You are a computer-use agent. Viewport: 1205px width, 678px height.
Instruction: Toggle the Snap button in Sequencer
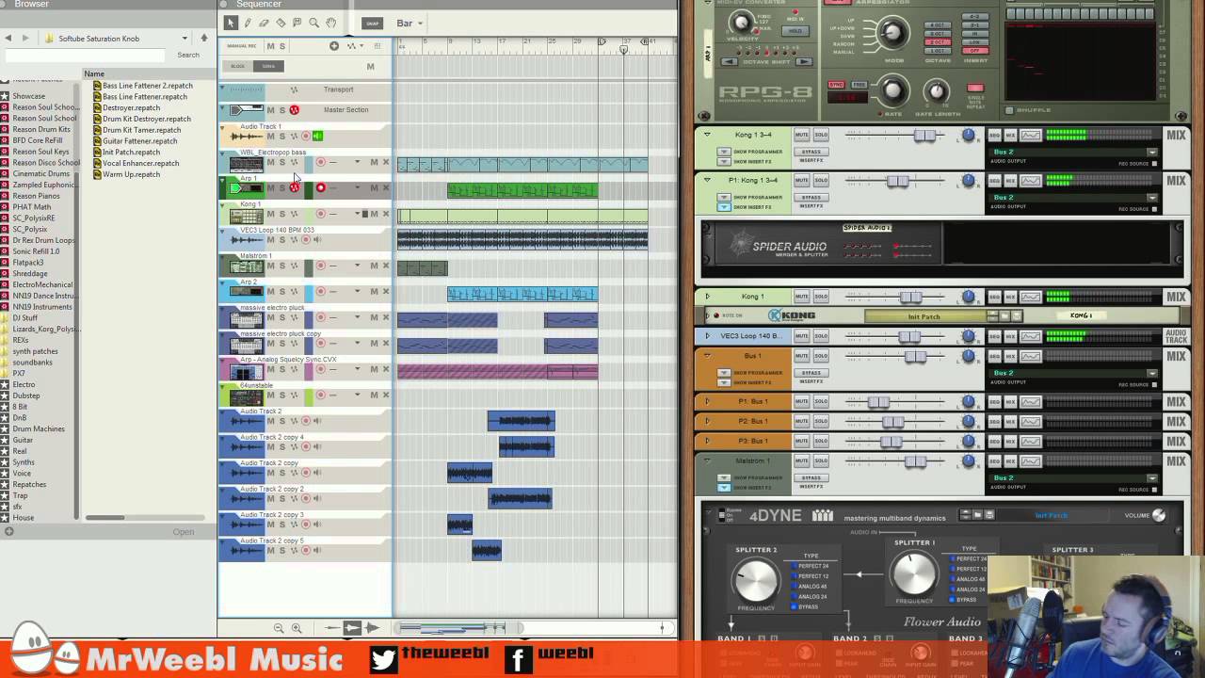pos(373,24)
